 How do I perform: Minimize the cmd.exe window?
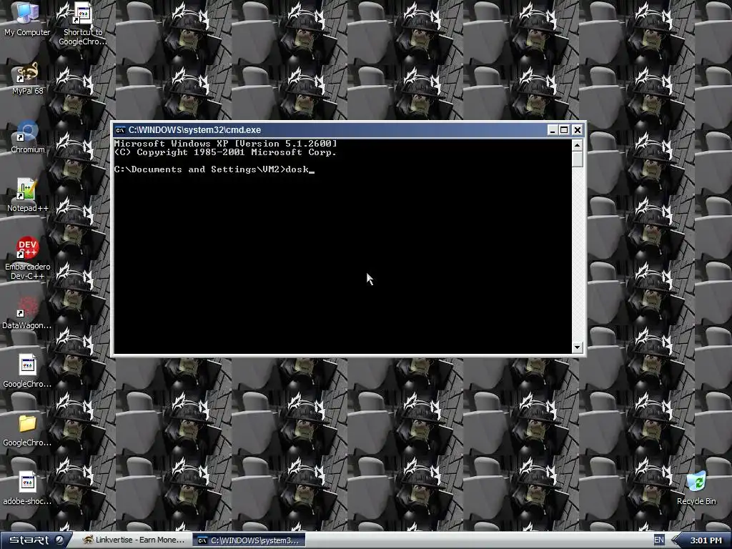click(x=553, y=130)
